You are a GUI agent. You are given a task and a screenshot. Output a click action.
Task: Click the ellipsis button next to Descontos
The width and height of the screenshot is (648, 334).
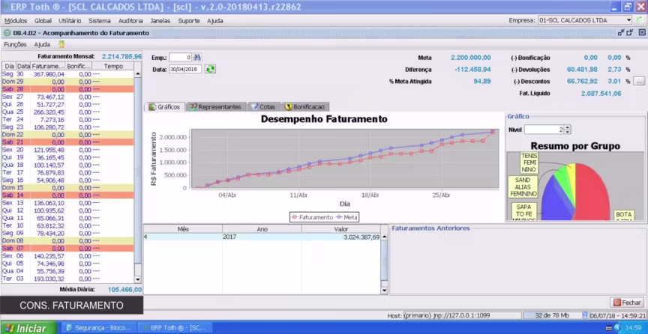pos(638,81)
